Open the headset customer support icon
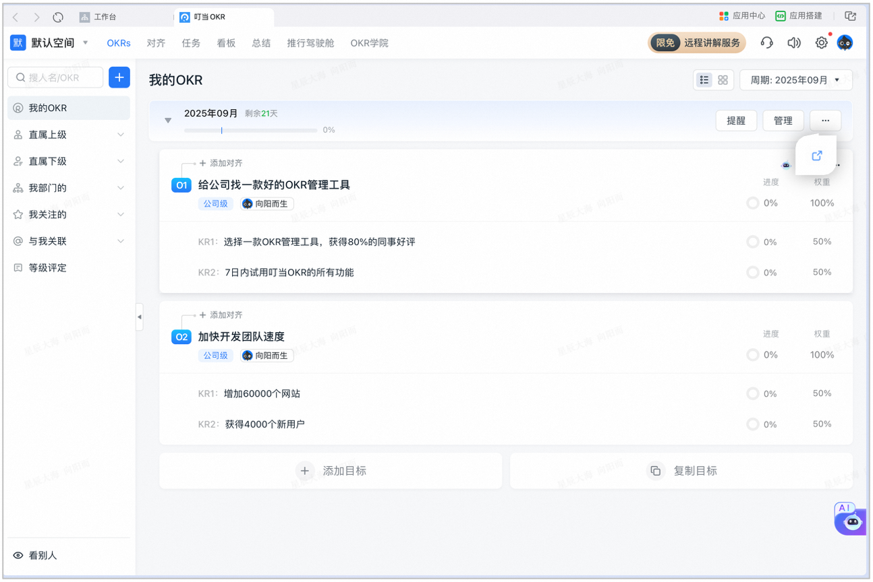This screenshot has height=582, width=873. pyautogui.click(x=766, y=43)
